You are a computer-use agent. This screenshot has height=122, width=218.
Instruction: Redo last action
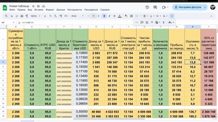pos(17,16)
